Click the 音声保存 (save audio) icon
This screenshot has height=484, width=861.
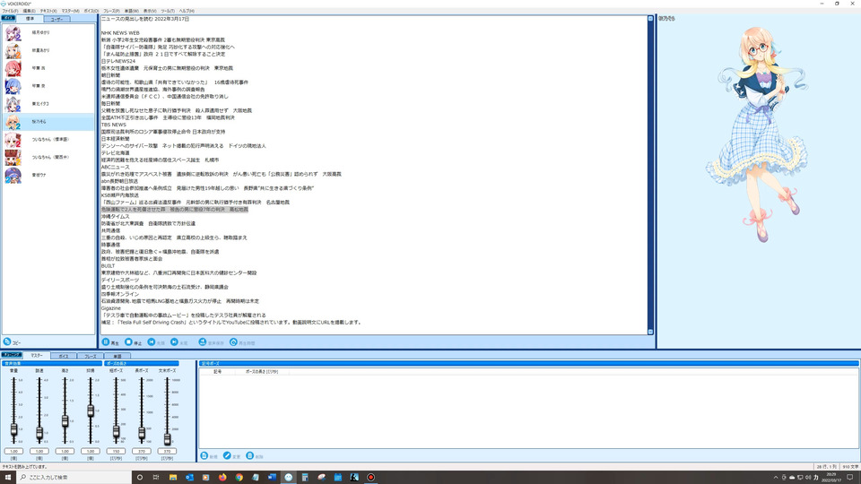click(202, 341)
